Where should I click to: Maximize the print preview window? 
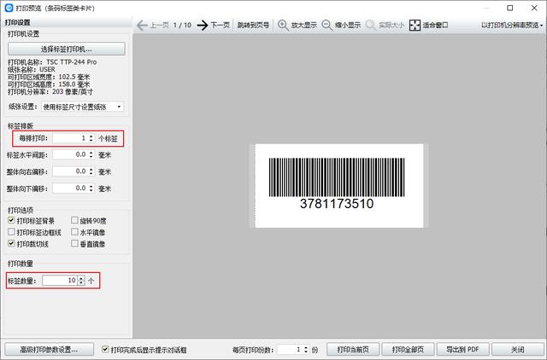click(x=509, y=8)
